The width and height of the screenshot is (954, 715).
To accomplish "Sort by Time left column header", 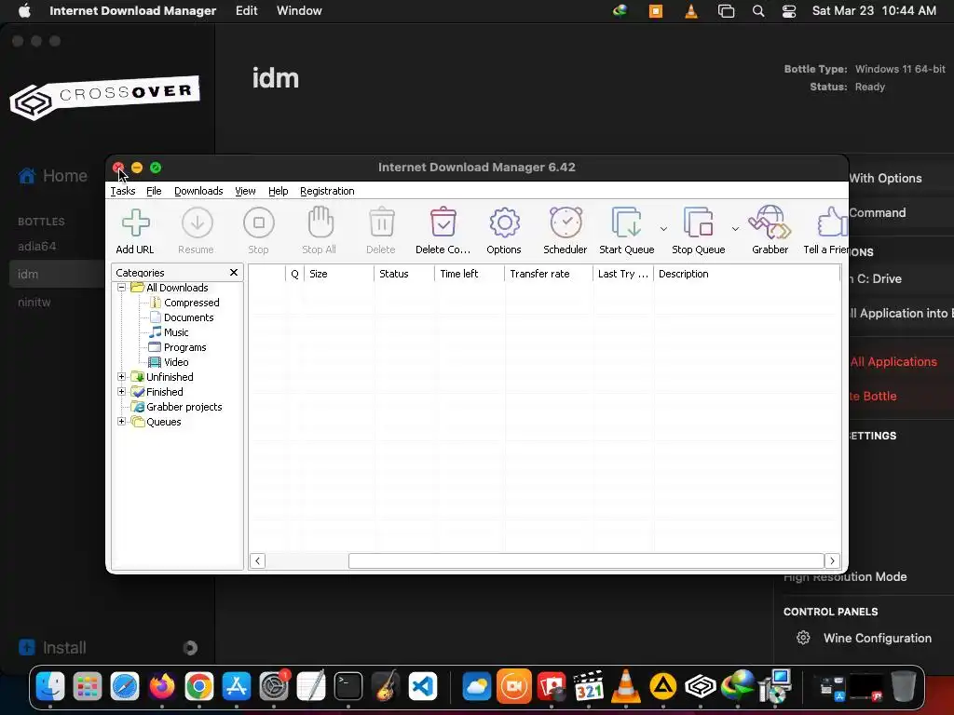I will pos(470,274).
